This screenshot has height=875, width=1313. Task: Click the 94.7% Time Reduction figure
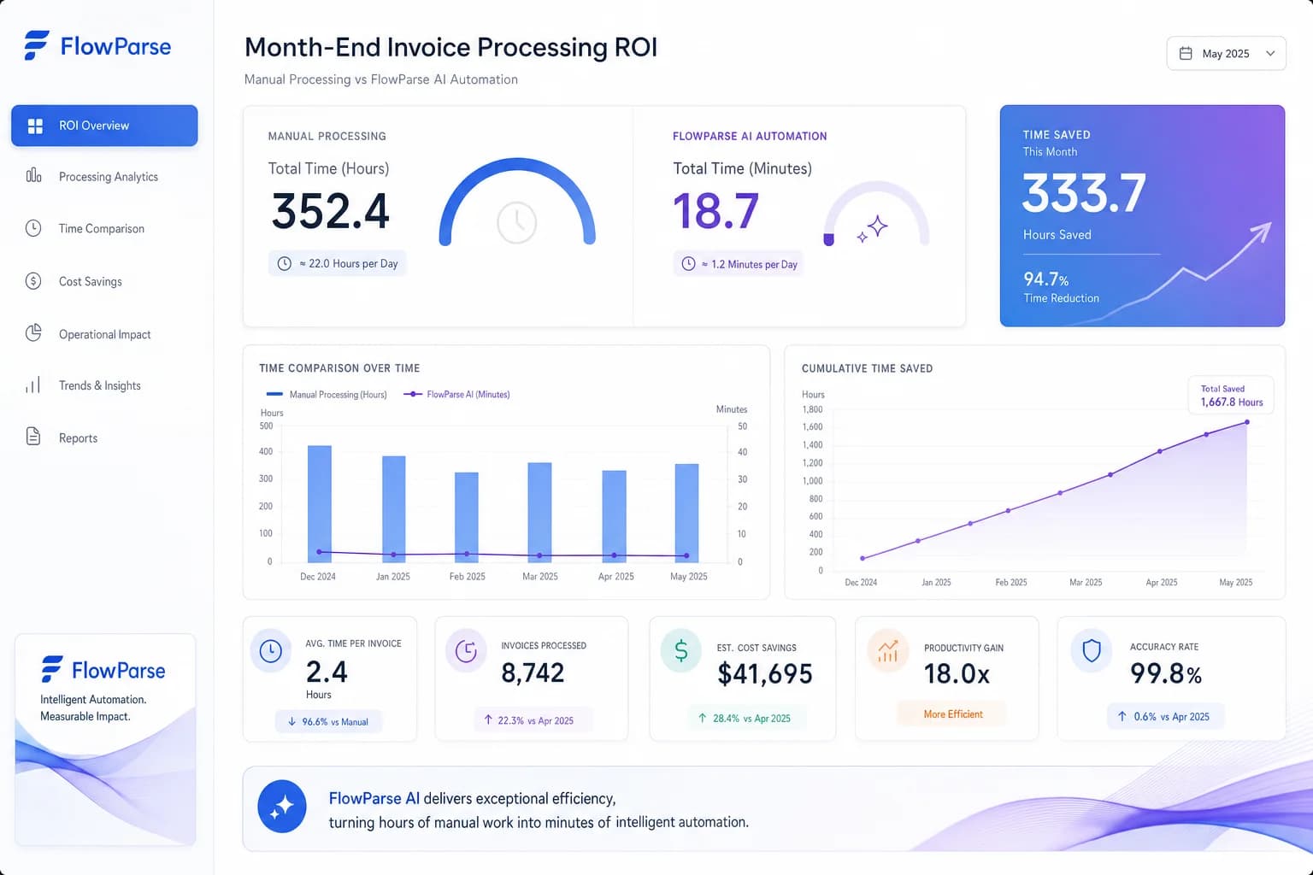[1046, 279]
